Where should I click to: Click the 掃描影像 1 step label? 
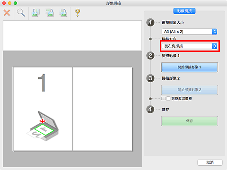pos(171,56)
